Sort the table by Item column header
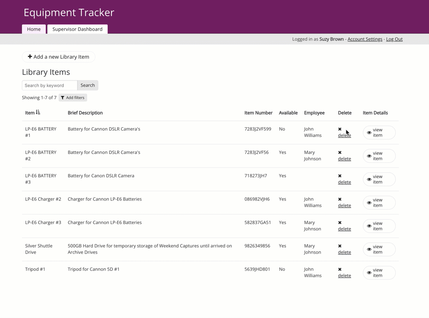This screenshot has width=429, height=318. [x=30, y=113]
